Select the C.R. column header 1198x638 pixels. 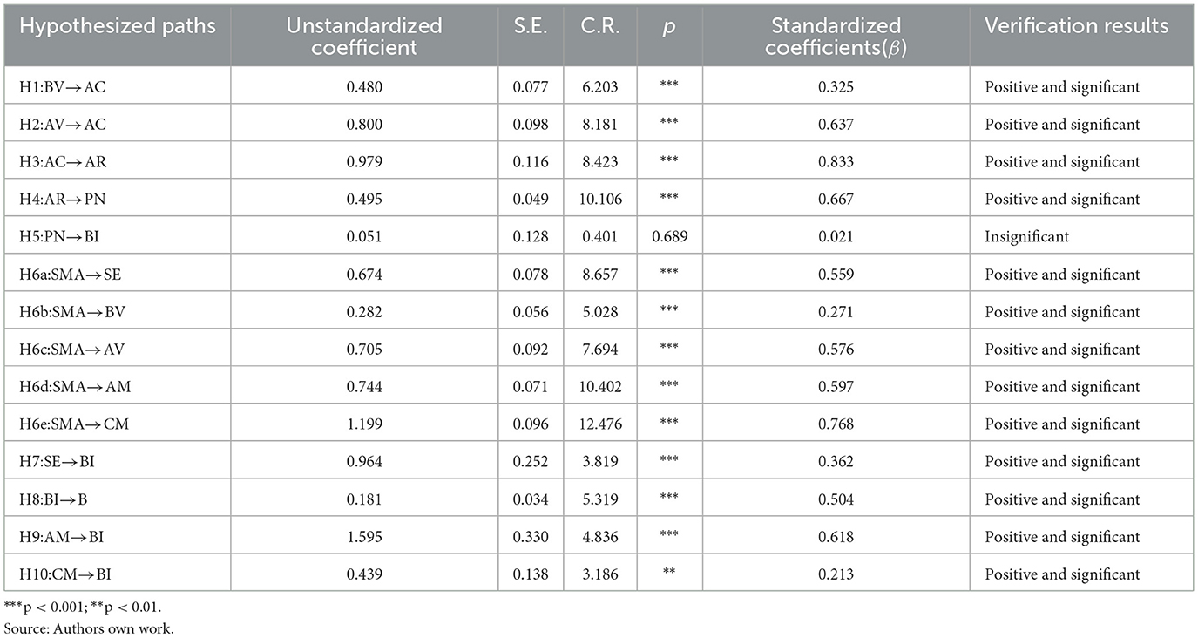coord(599,26)
